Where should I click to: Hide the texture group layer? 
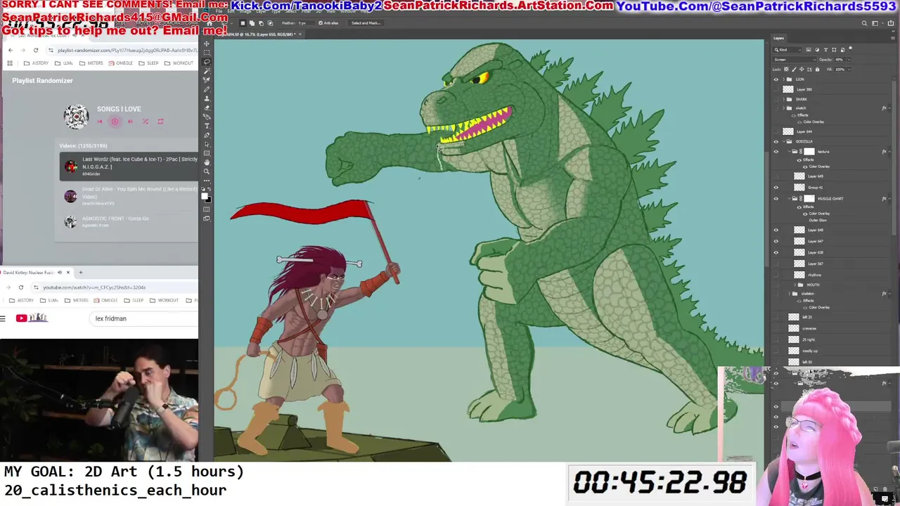point(776,152)
